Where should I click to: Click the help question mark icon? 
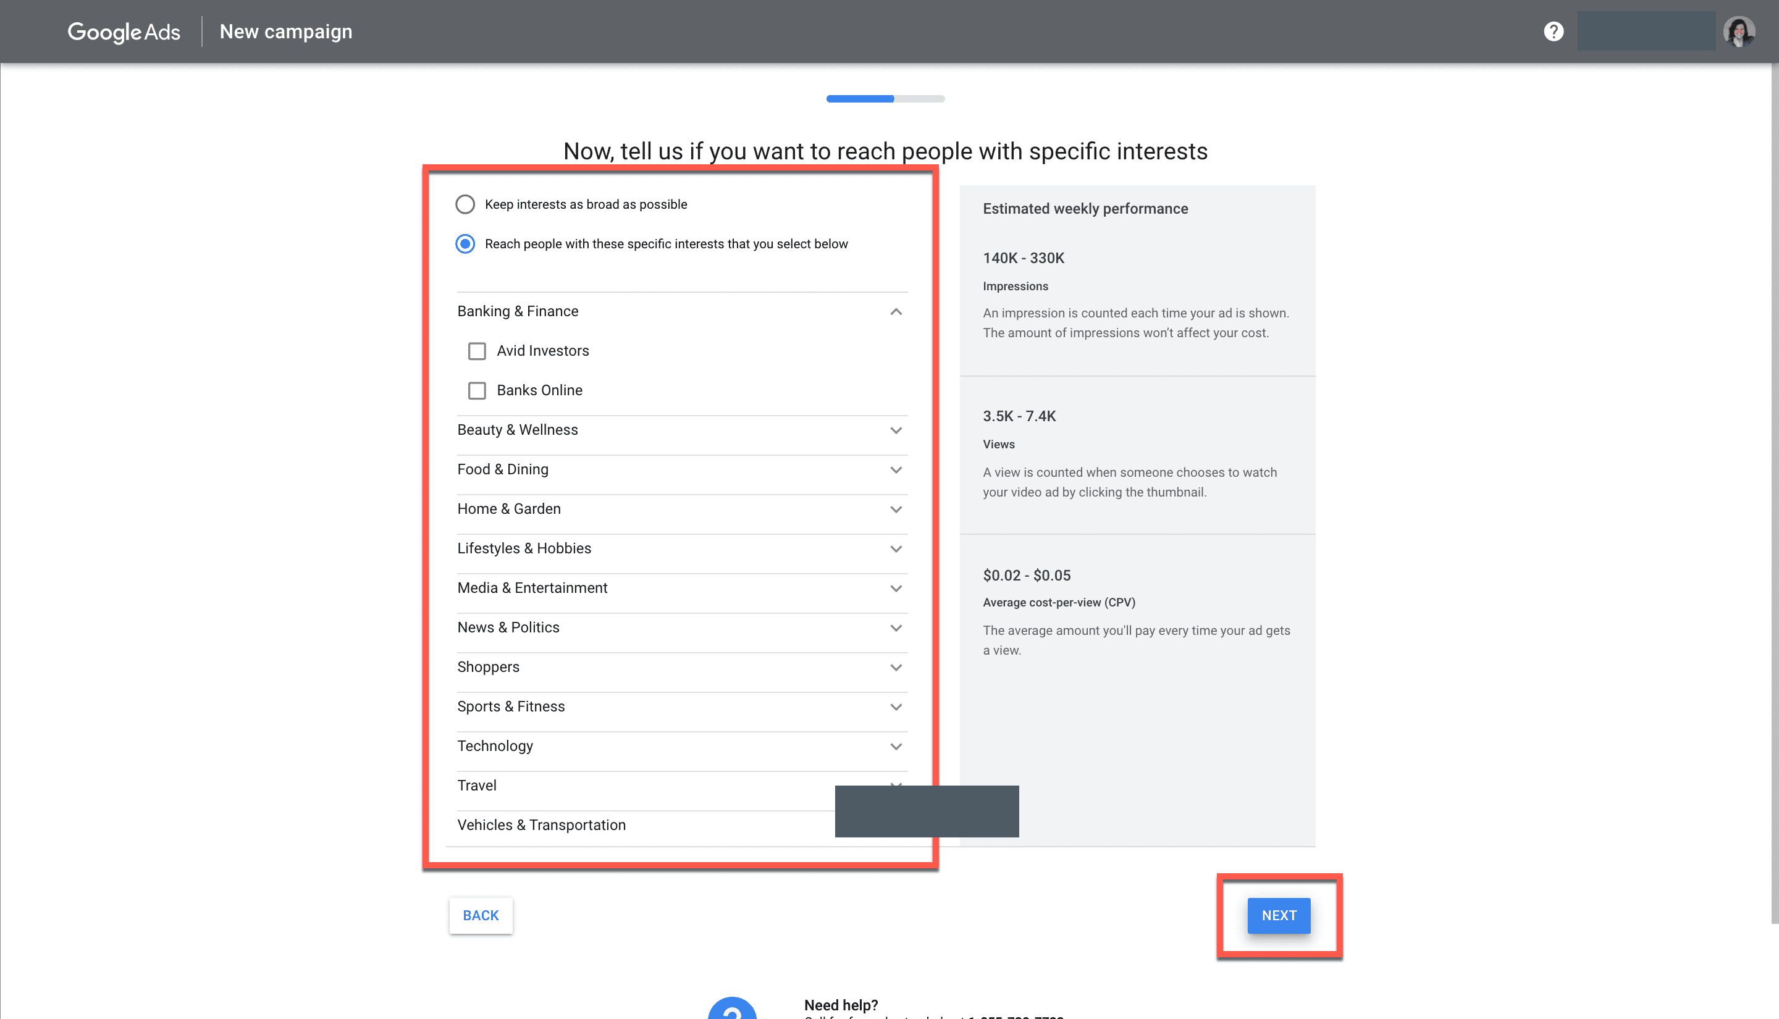coord(1553,31)
